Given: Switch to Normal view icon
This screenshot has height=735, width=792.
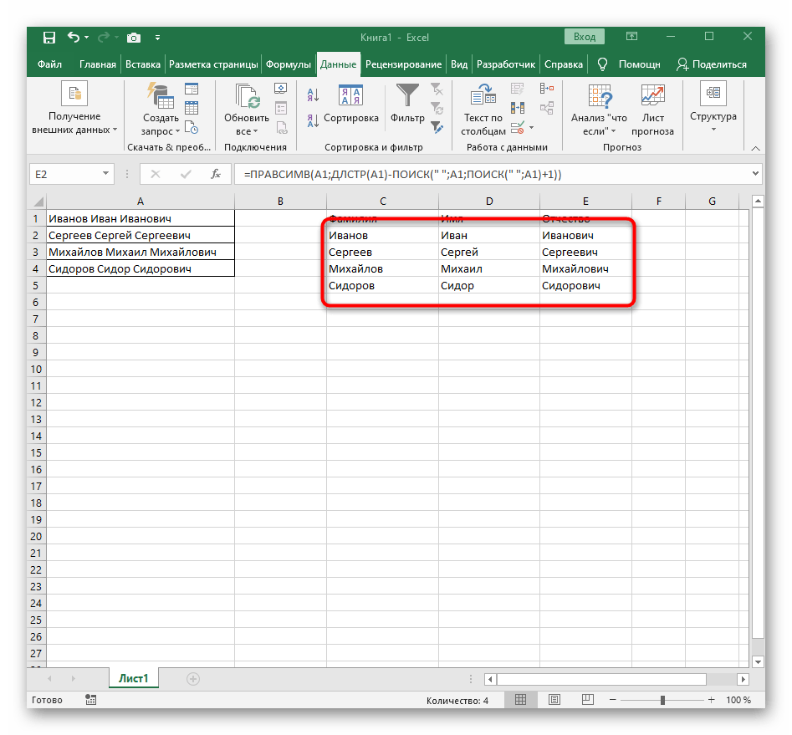Looking at the screenshot, I should point(520,700).
